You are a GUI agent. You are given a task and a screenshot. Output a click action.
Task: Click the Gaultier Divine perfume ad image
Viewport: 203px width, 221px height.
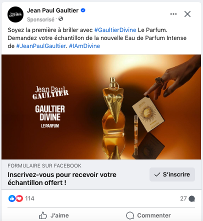pyautogui.click(x=101, y=107)
